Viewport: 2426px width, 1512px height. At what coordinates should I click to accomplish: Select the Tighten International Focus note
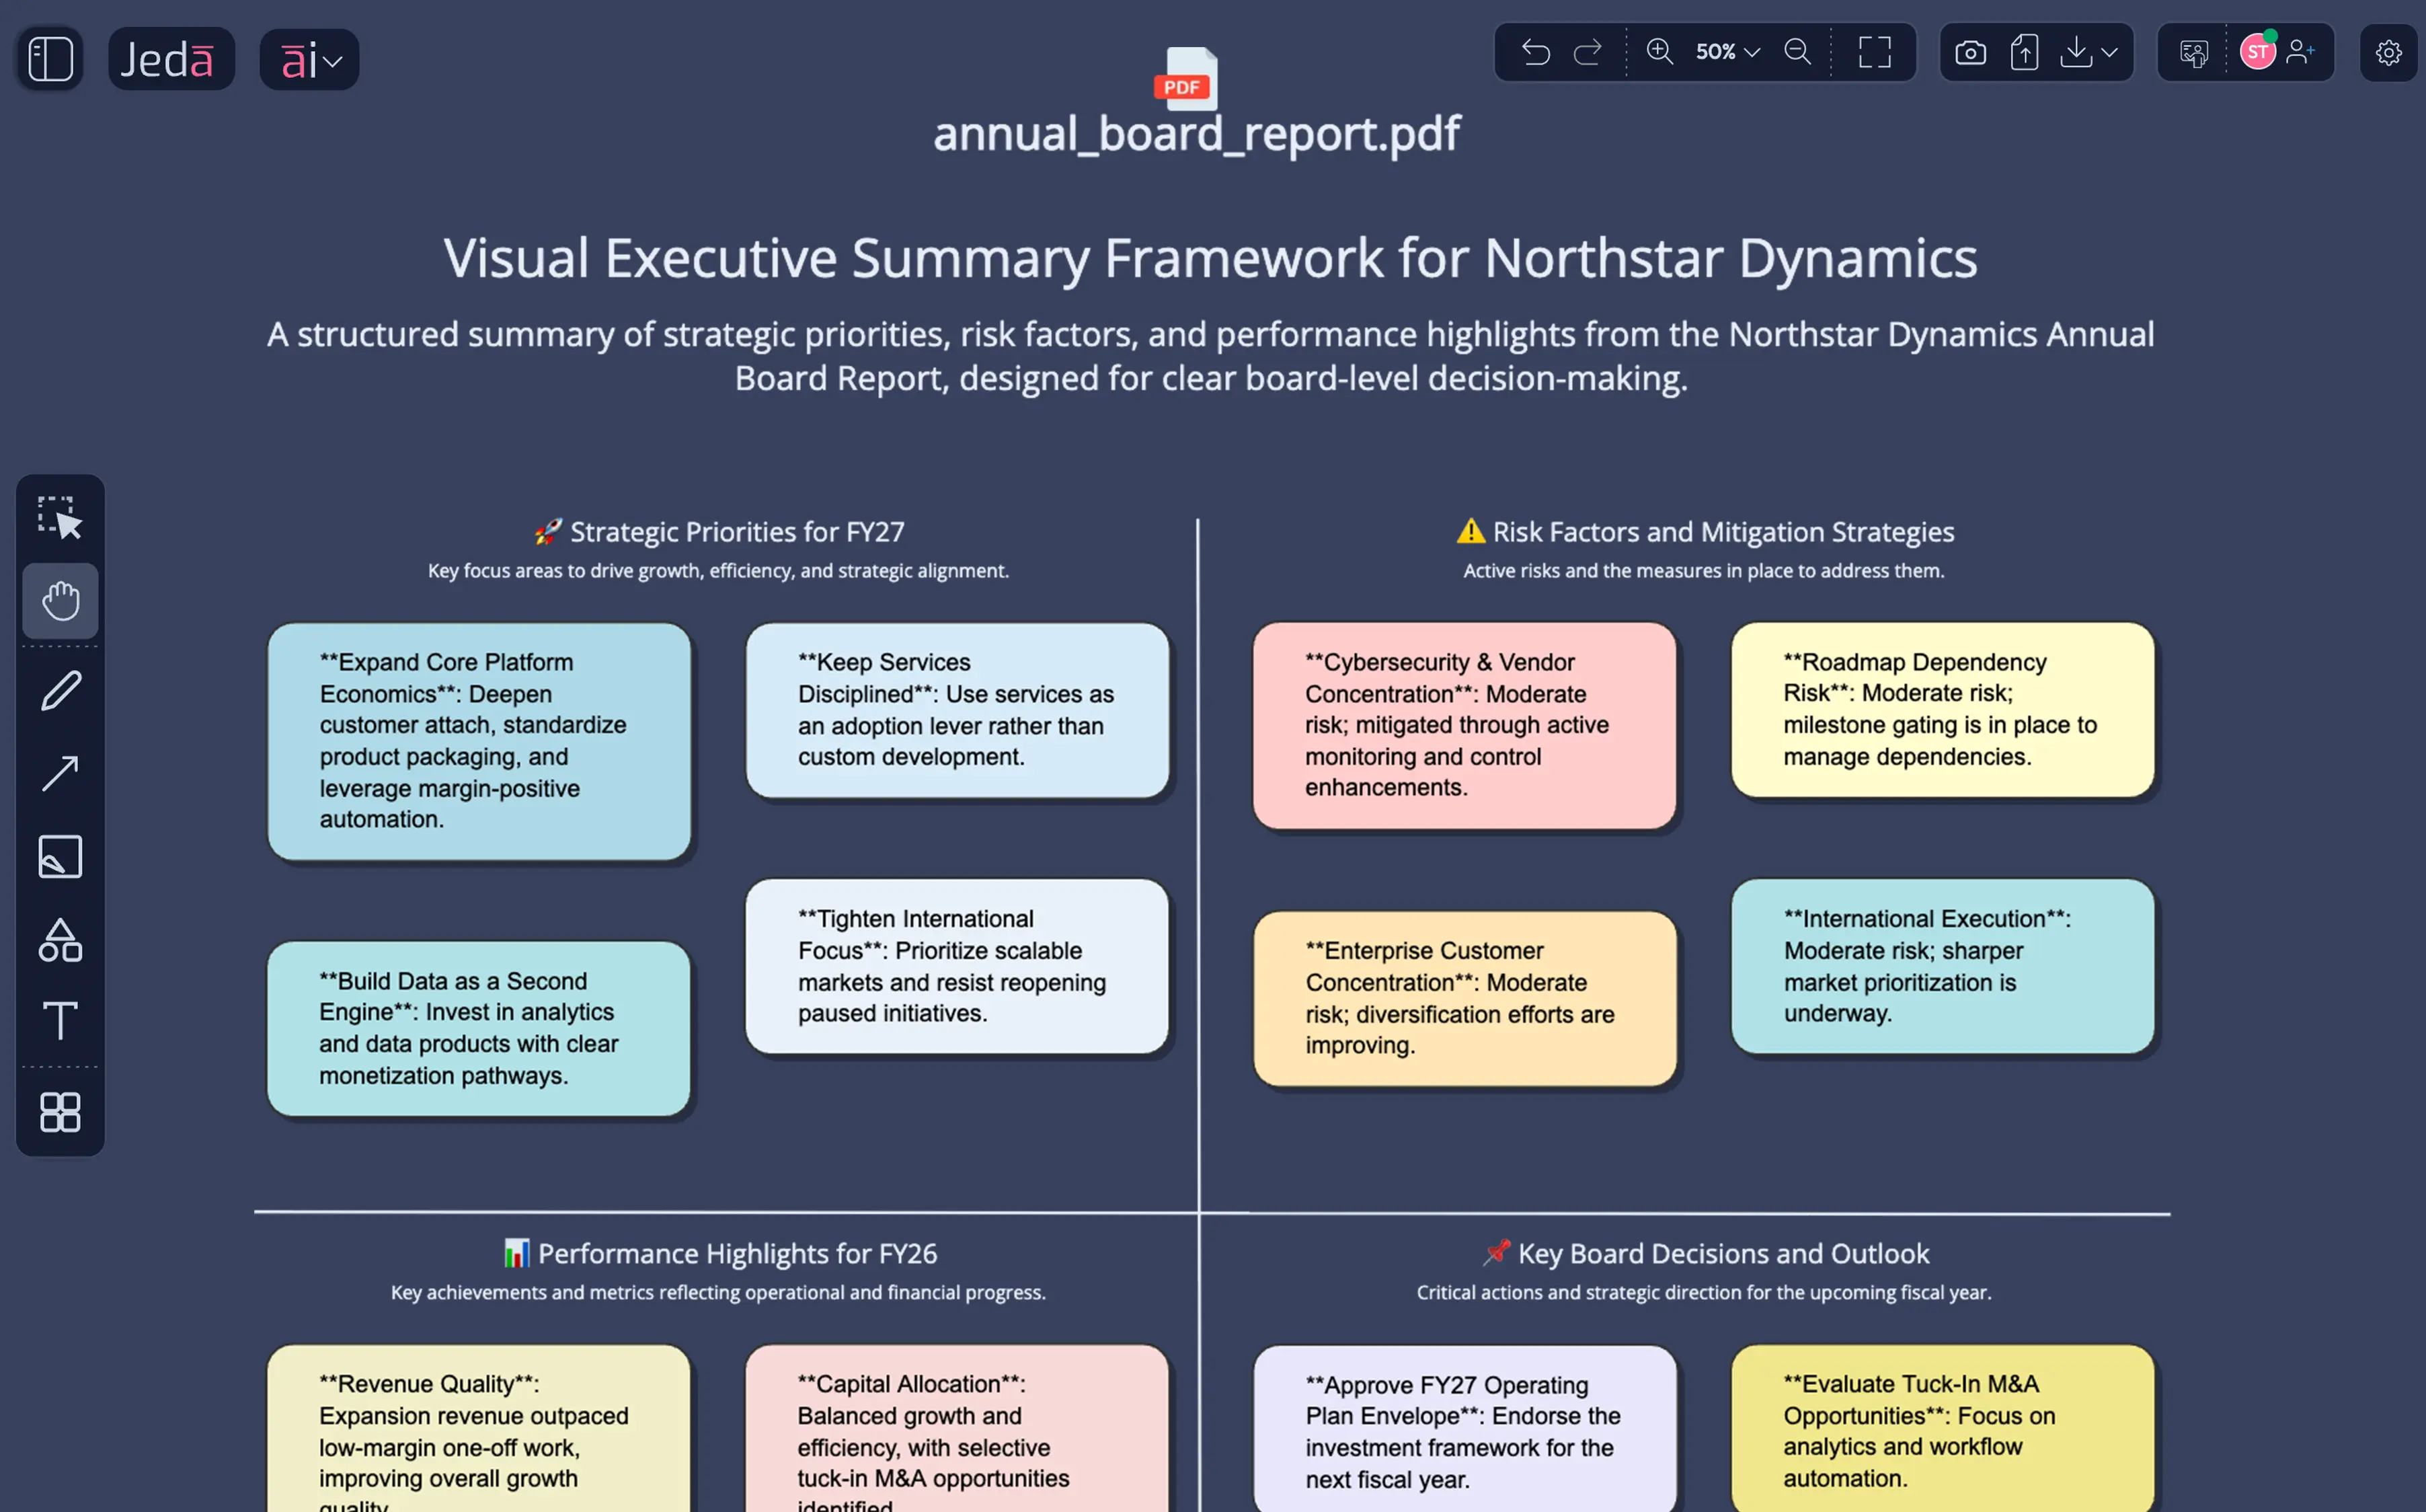957,966
